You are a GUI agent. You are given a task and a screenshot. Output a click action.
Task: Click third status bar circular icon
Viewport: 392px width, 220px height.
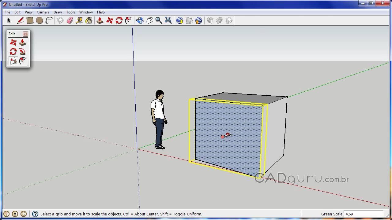24,214
